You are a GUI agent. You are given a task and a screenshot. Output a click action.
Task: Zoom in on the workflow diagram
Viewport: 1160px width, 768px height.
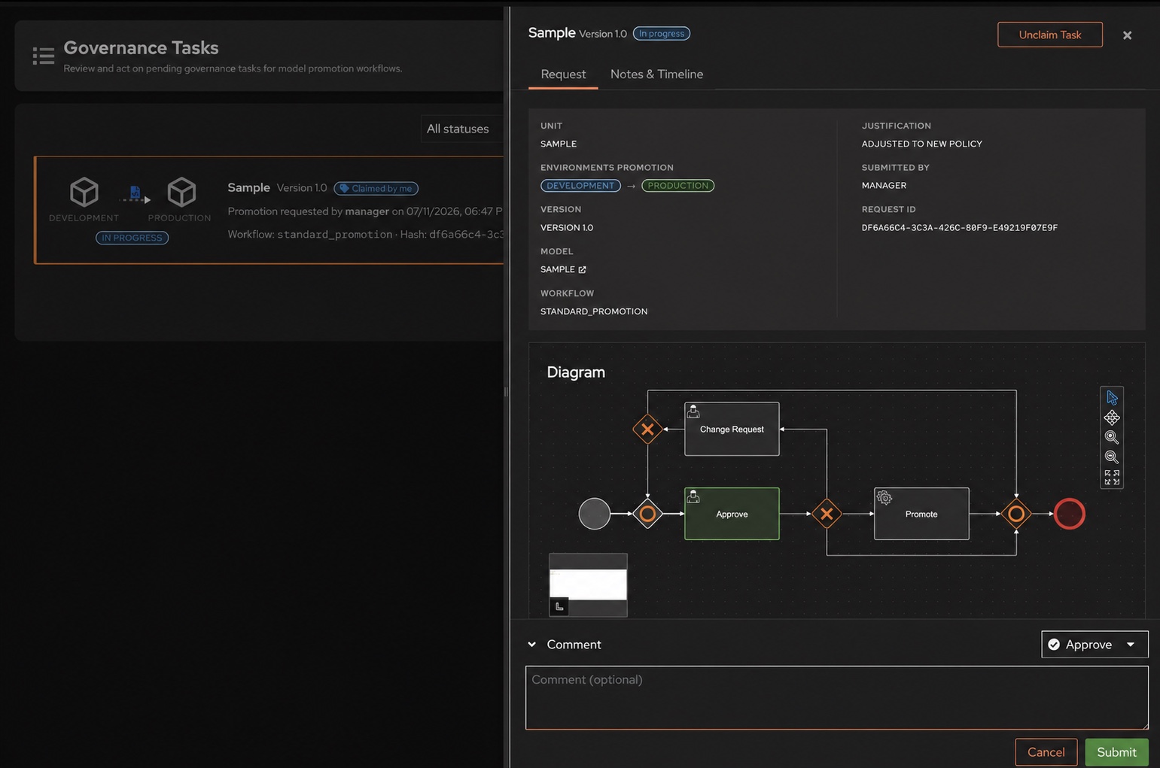[1112, 437]
